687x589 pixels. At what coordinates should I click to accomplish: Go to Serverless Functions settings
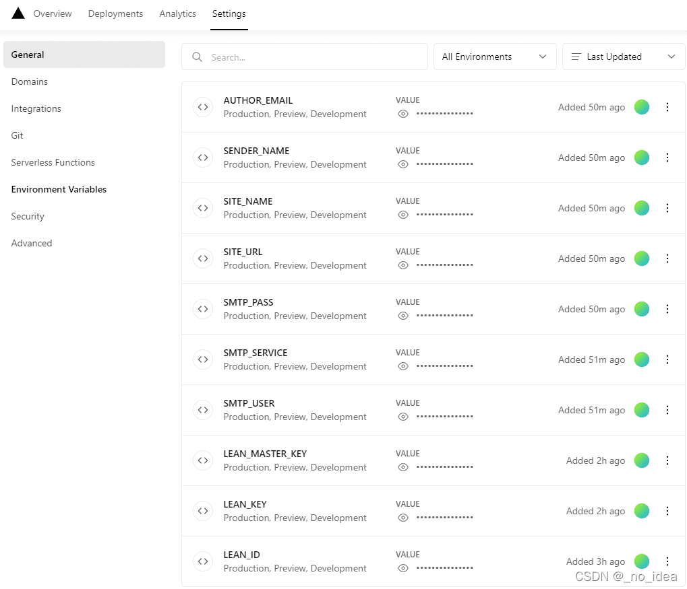pyautogui.click(x=53, y=162)
